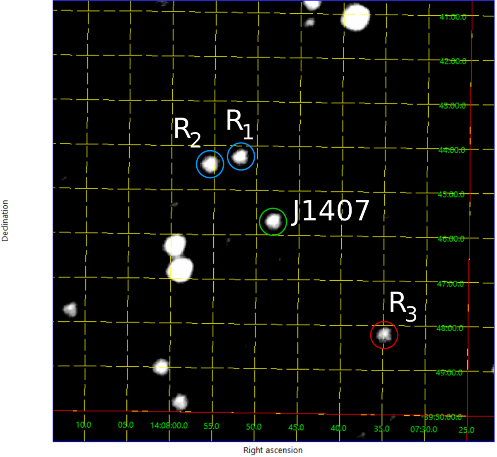Viewport: 497px width, 457px height.
Task: Click the lower star of the bright central pair
Action: tap(180, 269)
